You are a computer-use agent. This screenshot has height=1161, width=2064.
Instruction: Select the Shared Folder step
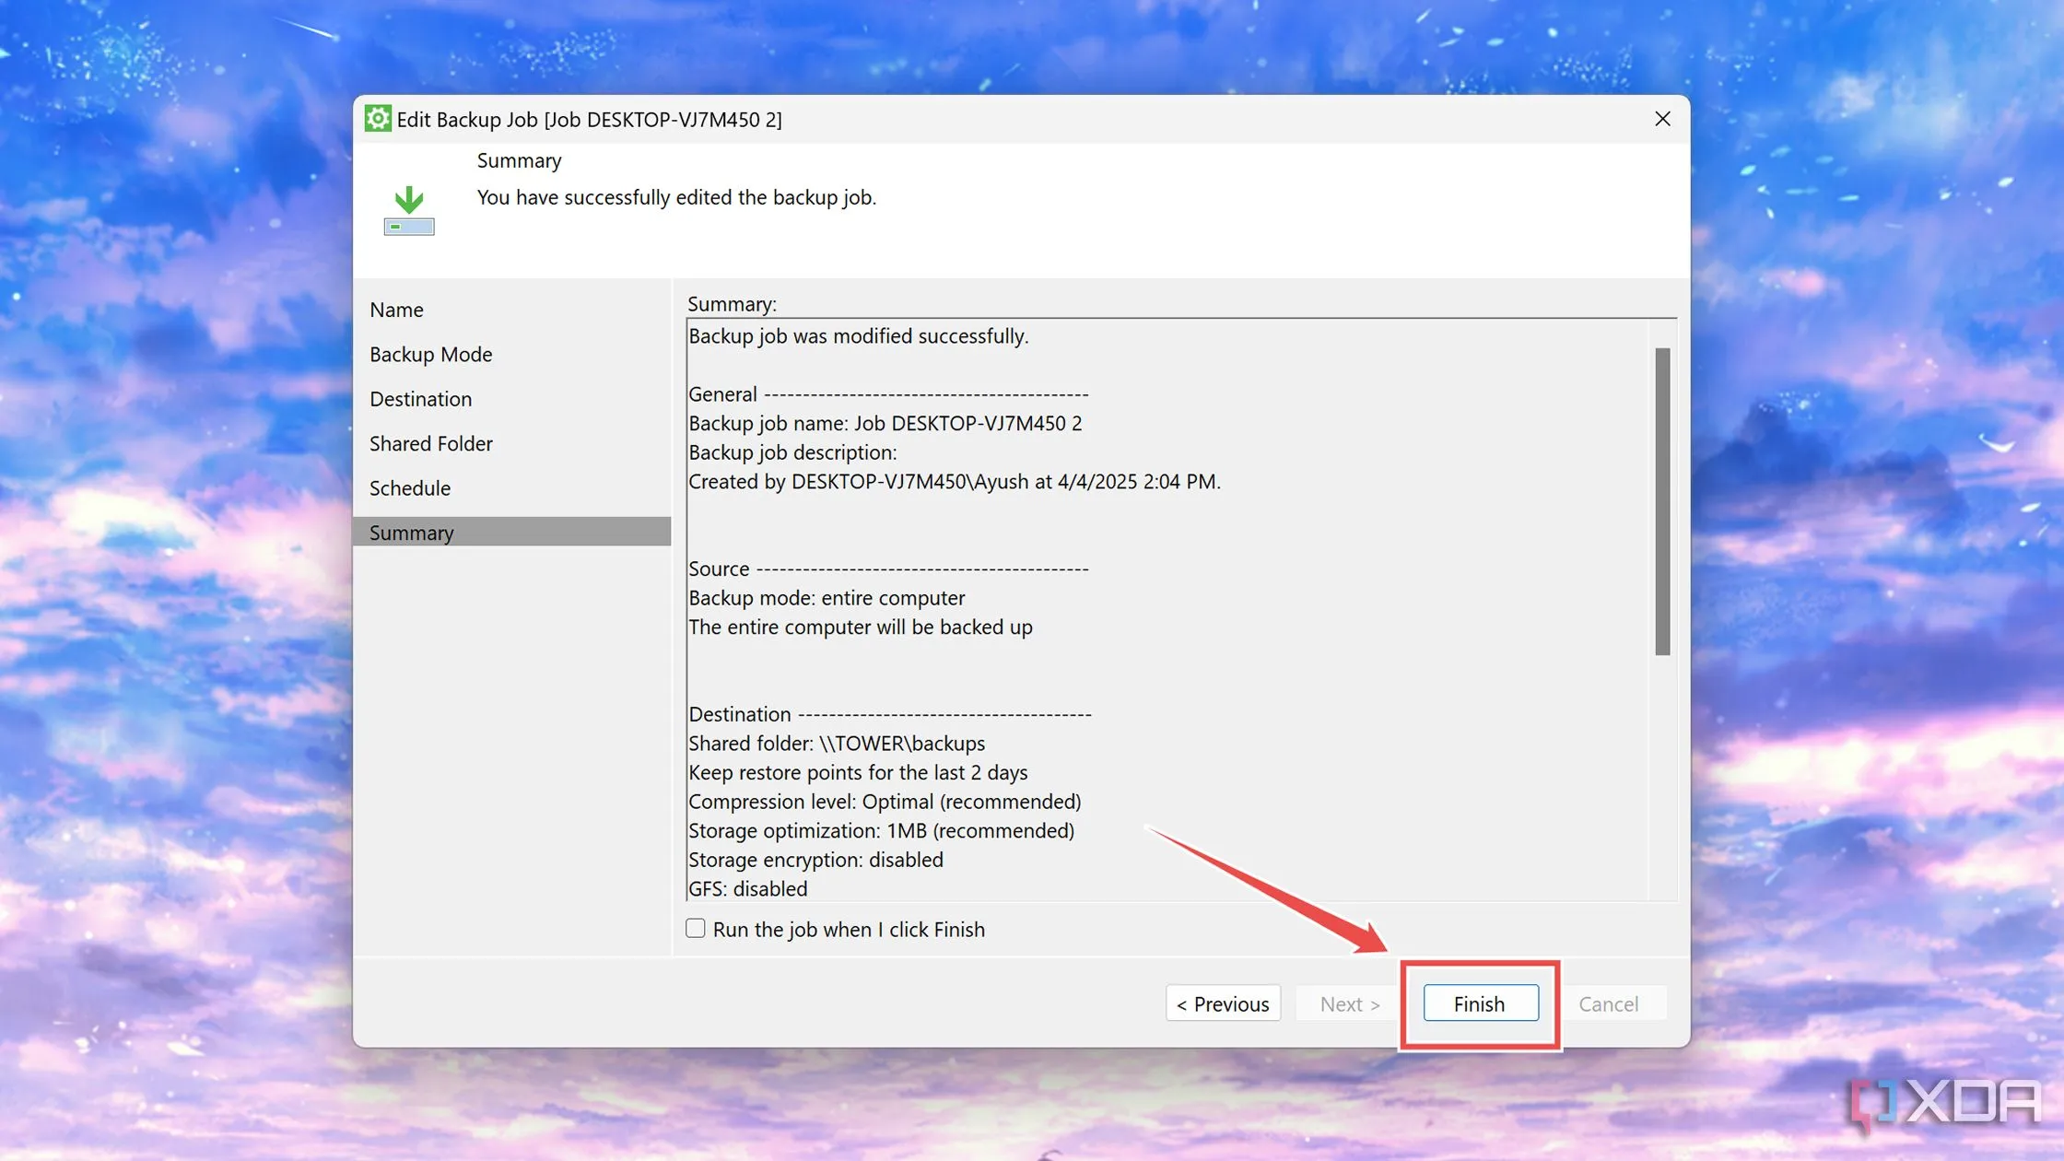pos(430,443)
